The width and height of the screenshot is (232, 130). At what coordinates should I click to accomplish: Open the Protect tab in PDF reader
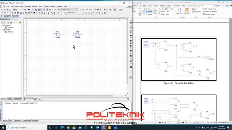(162, 6)
